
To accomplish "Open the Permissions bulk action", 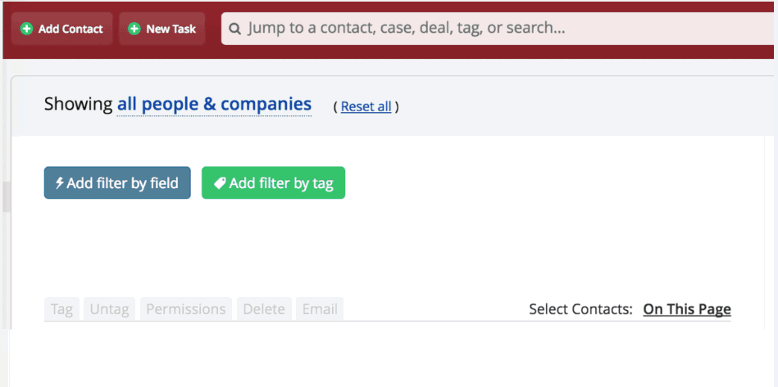I will (x=186, y=309).
